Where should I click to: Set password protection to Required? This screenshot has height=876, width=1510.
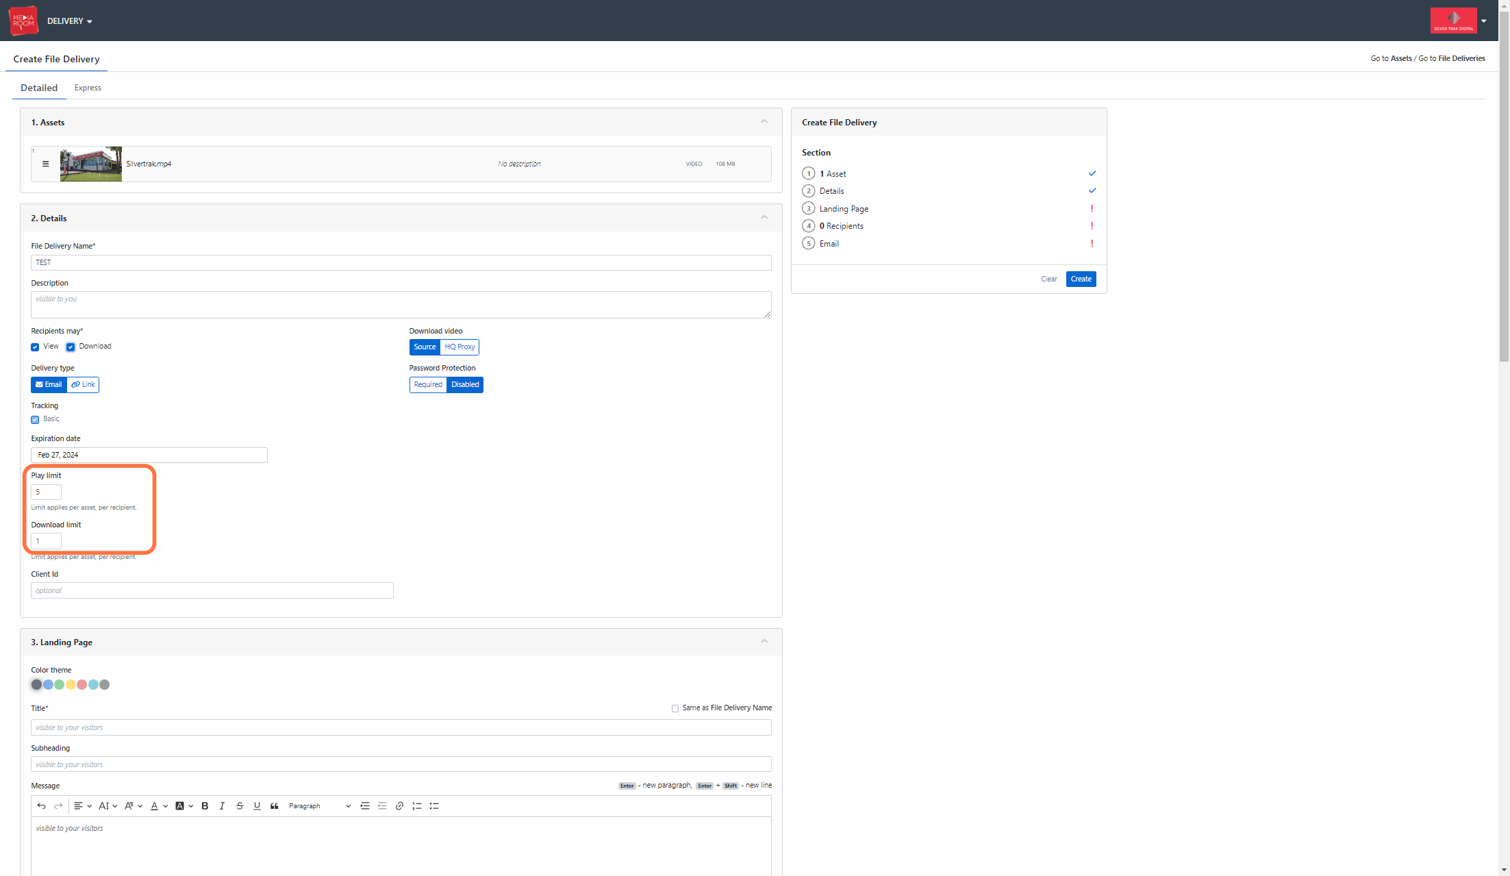point(428,385)
